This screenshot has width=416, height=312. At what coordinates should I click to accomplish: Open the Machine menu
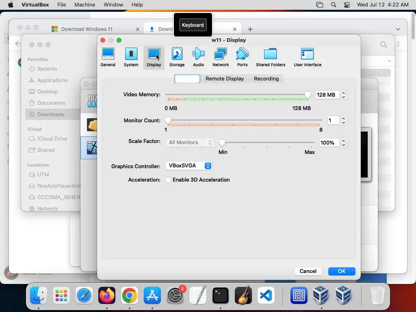click(x=84, y=5)
